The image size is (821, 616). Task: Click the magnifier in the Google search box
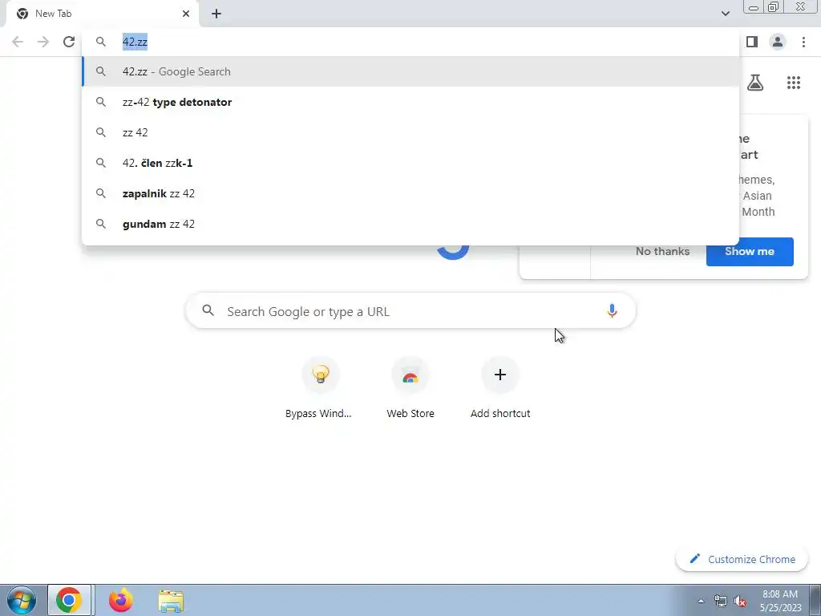tap(208, 310)
